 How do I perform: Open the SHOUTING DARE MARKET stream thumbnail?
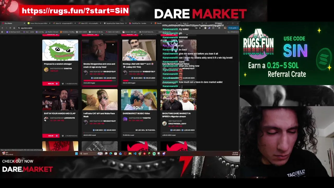point(178,100)
